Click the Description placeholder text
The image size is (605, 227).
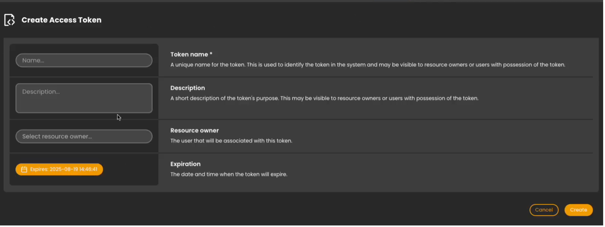tap(41, 92)
